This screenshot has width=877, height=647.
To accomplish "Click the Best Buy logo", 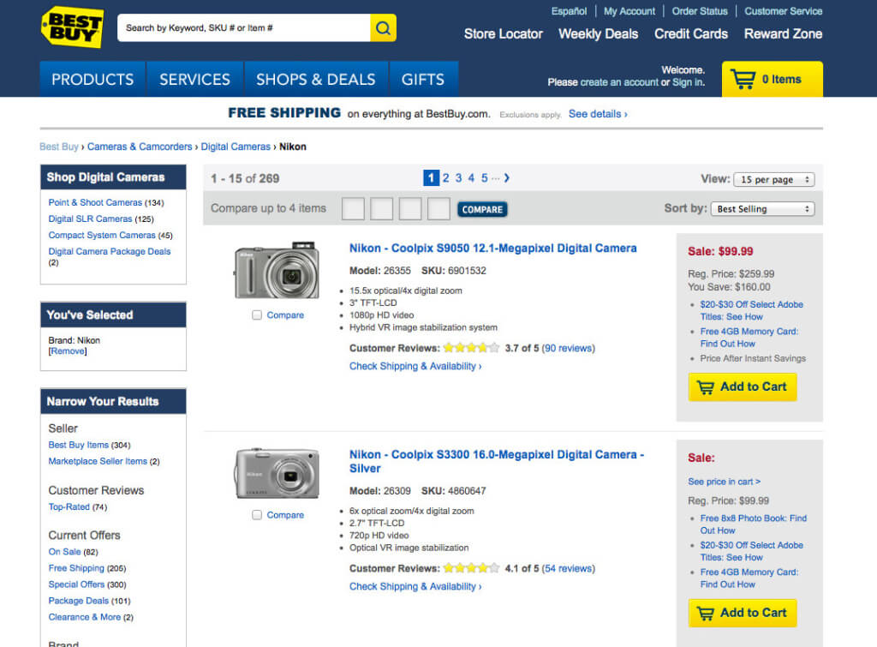I will click(x=73, y=27).
